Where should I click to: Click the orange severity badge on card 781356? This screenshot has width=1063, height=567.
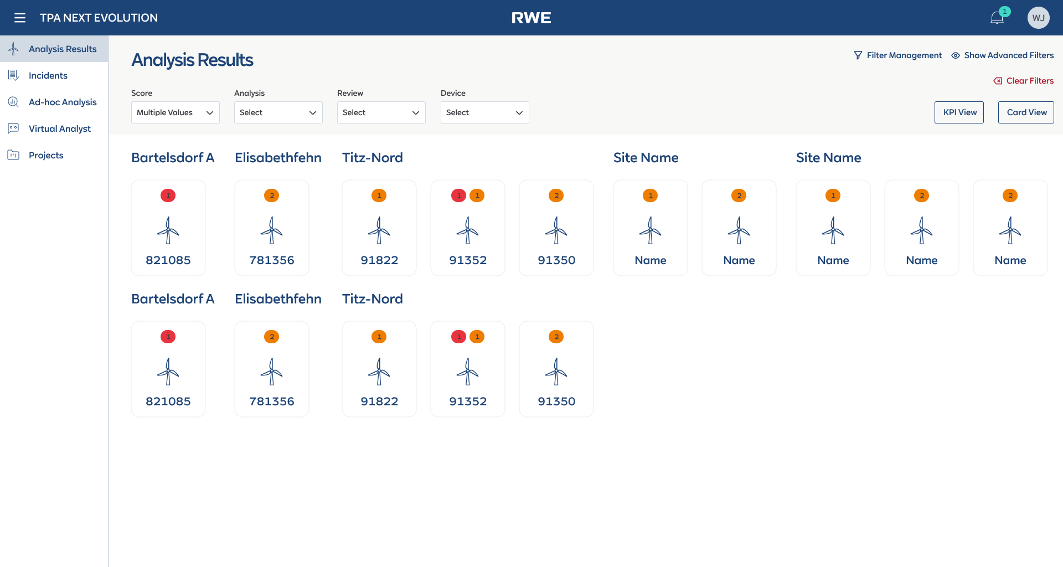tap(271, 195)
